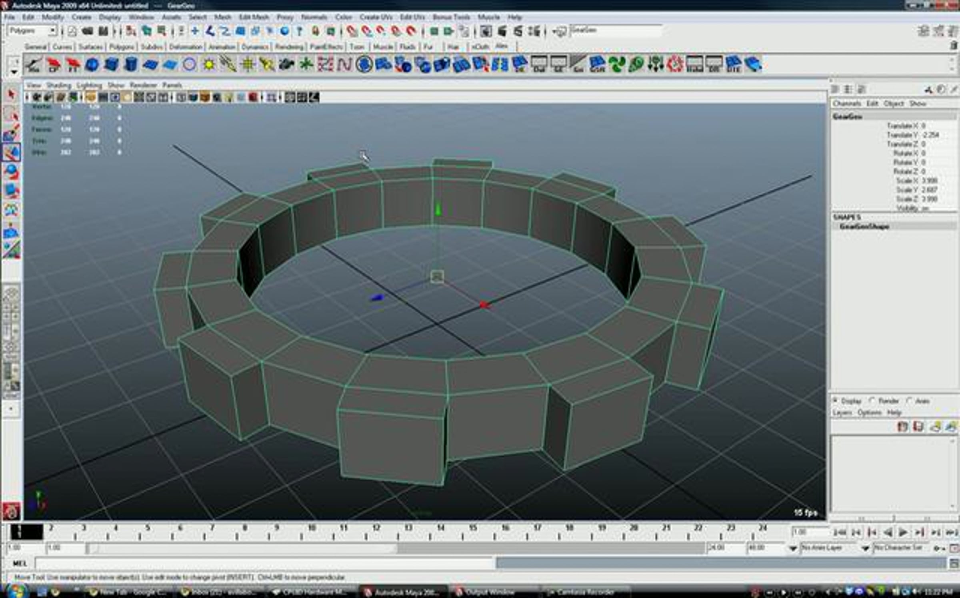Viewport: 960px width, 598px height.
Task: Select the Display radio button in layer editor
Action: [x=836, y=400]
